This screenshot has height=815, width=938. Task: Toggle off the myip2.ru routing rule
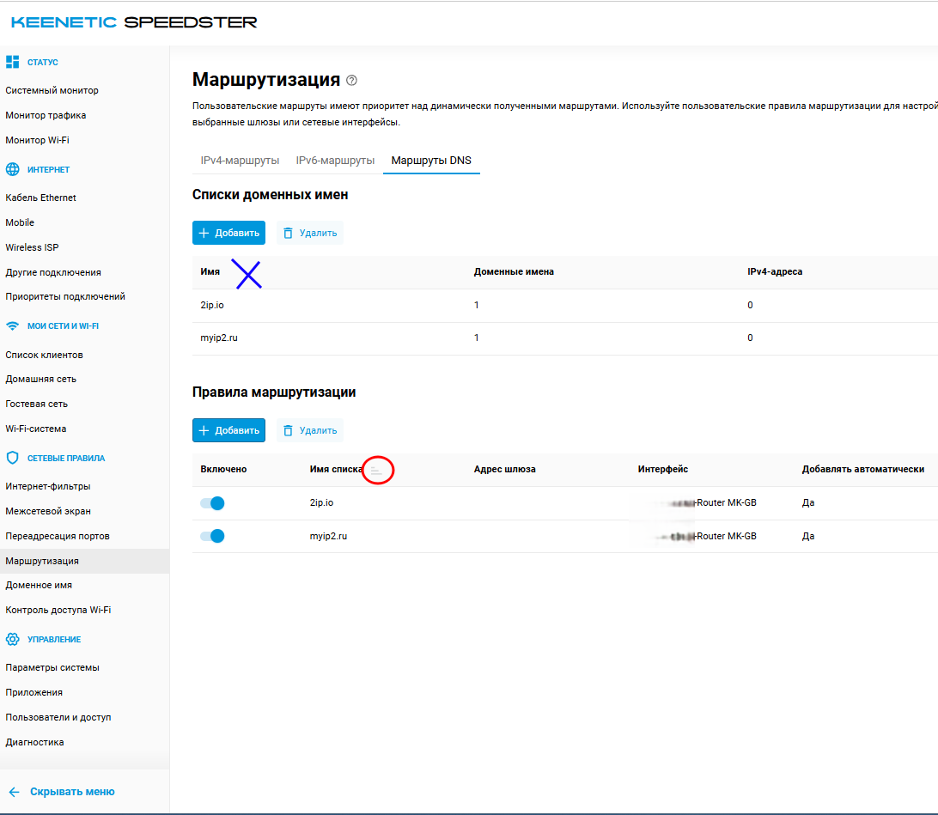(x=212, y=536)
